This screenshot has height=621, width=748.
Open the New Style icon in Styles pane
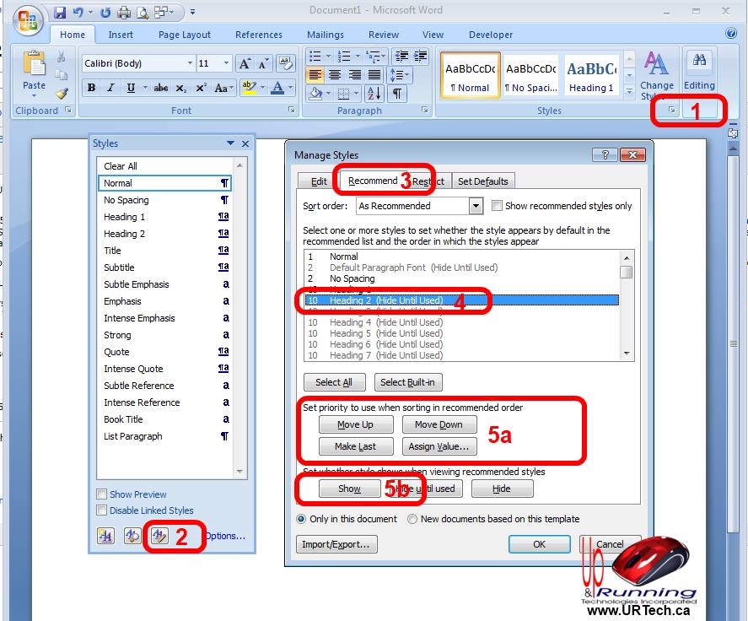pos(105,535)
